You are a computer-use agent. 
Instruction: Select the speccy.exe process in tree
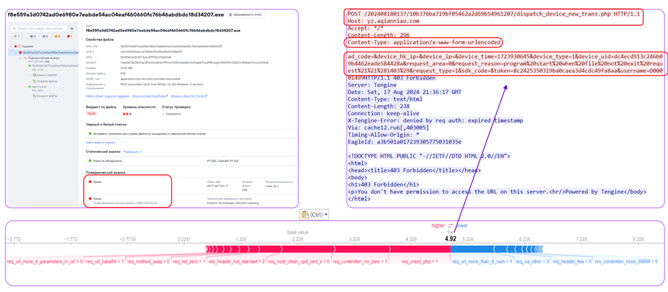[x=39, y=86]
